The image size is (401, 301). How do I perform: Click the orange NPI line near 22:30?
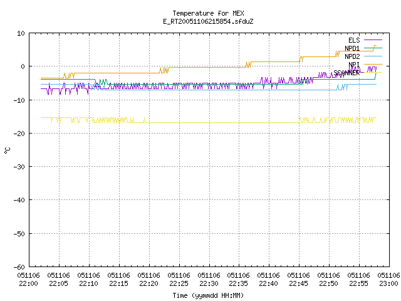tap(209, 67)
